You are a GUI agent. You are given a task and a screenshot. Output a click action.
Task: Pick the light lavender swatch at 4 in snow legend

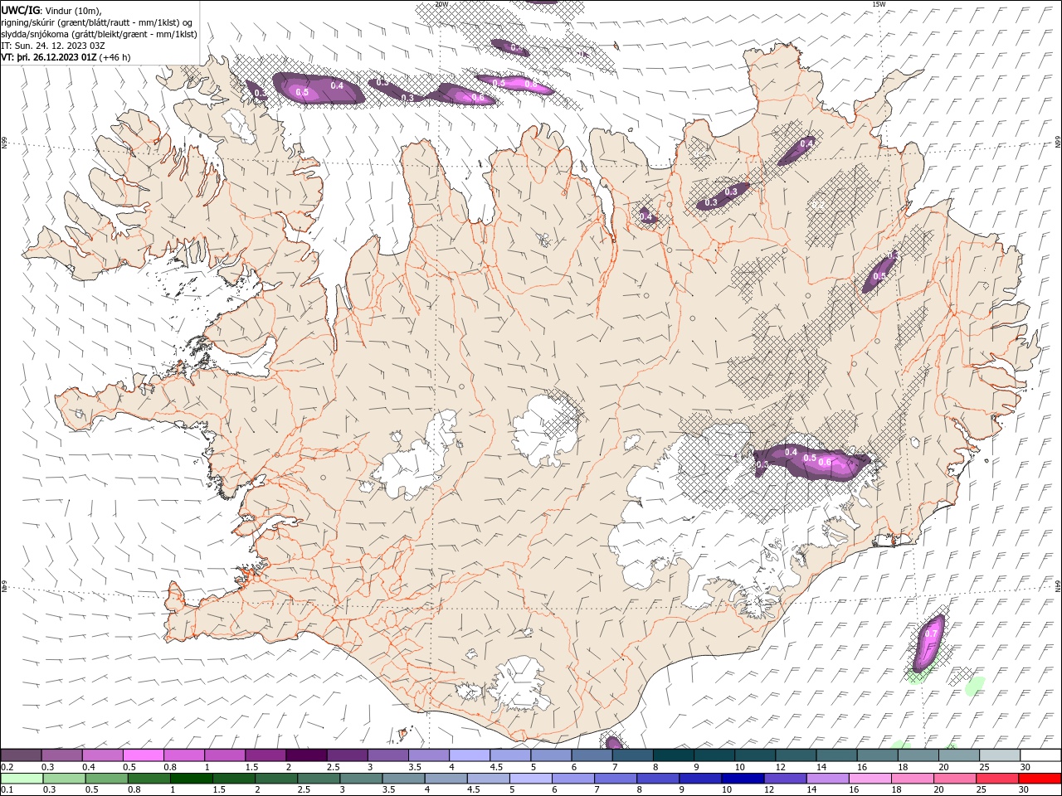point(470,755)
